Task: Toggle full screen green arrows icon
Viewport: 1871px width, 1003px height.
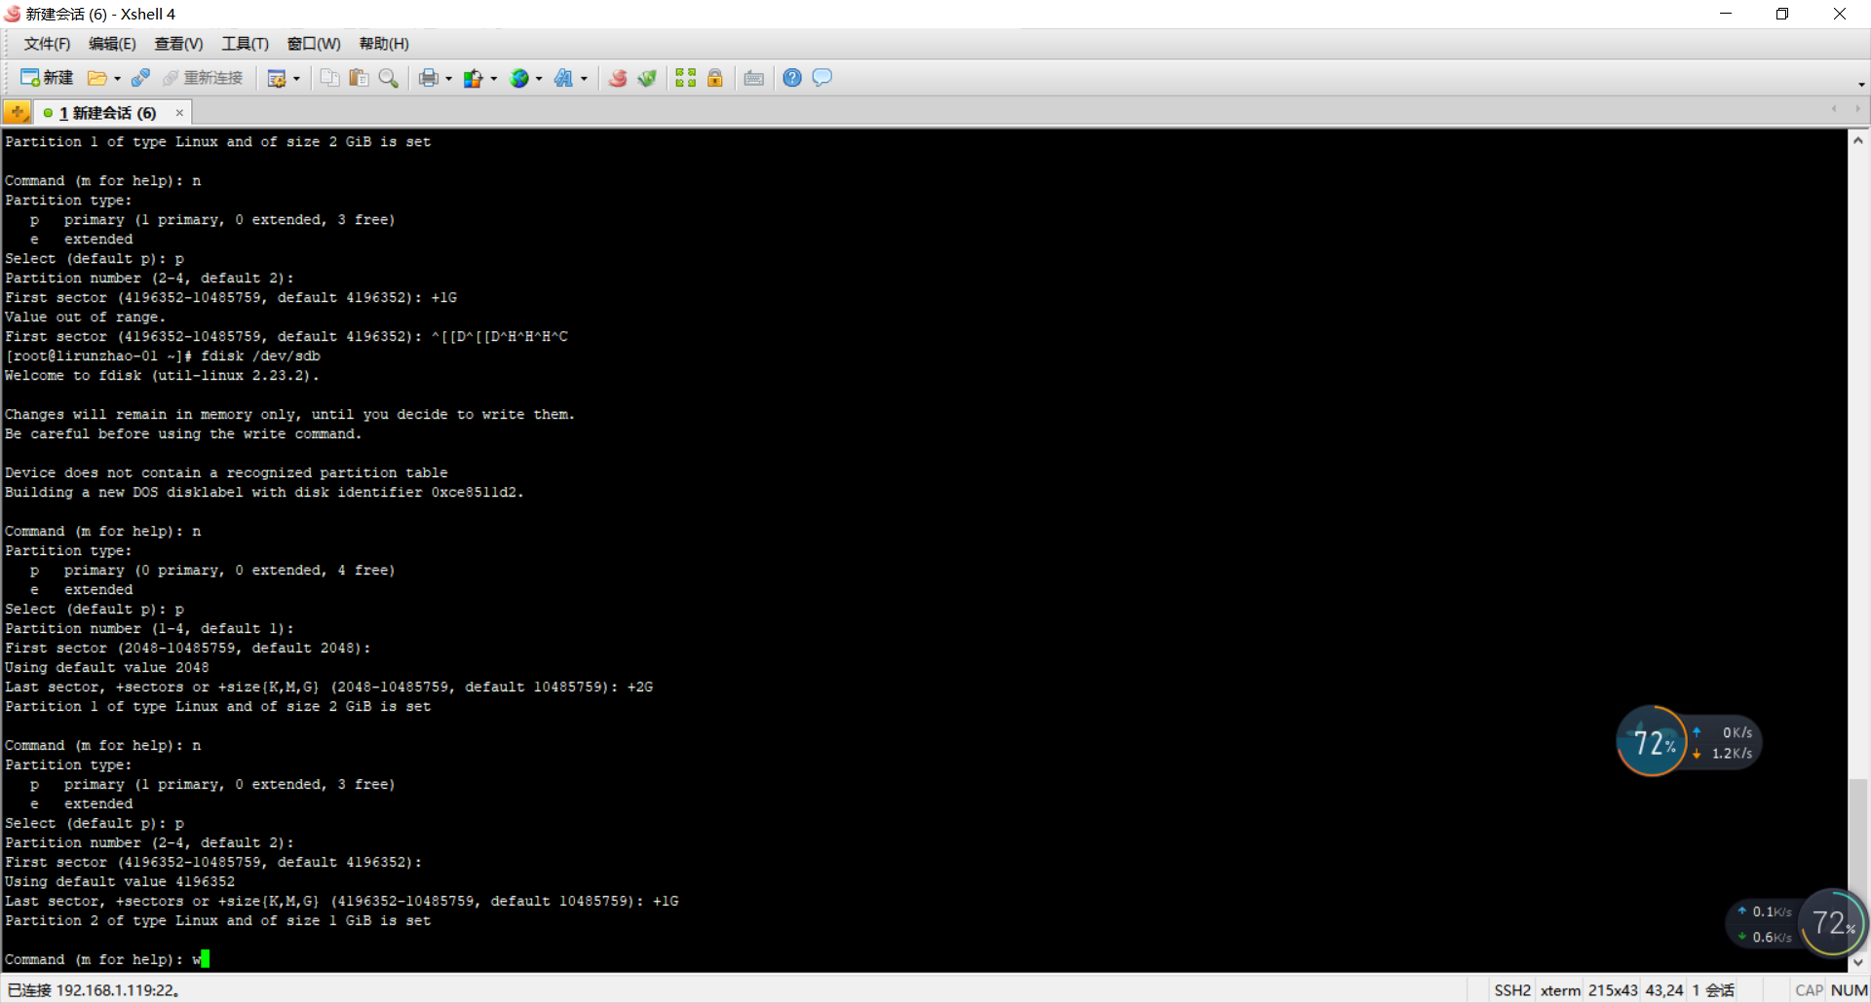Action: (686, 78)
